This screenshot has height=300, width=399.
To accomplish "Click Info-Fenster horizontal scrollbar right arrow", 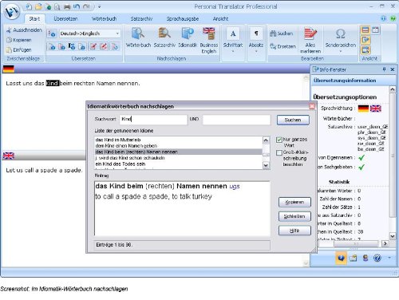I will [x=385, y=243].
